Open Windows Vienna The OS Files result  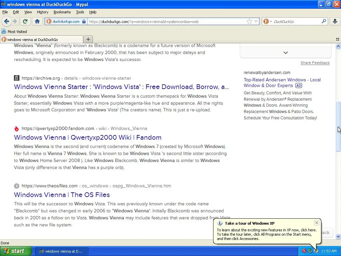[x=62, y=195]
